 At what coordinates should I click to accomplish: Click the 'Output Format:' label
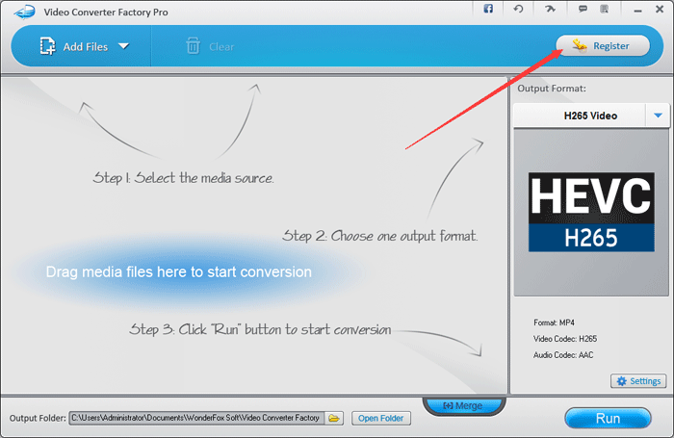click(552, 89)
